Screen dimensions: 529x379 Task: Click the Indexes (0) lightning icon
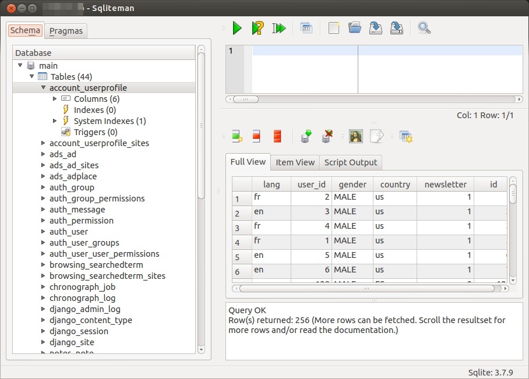[66, 109]
